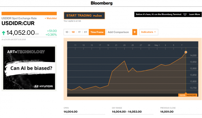Select the 5Y chart range

(85, 32)
